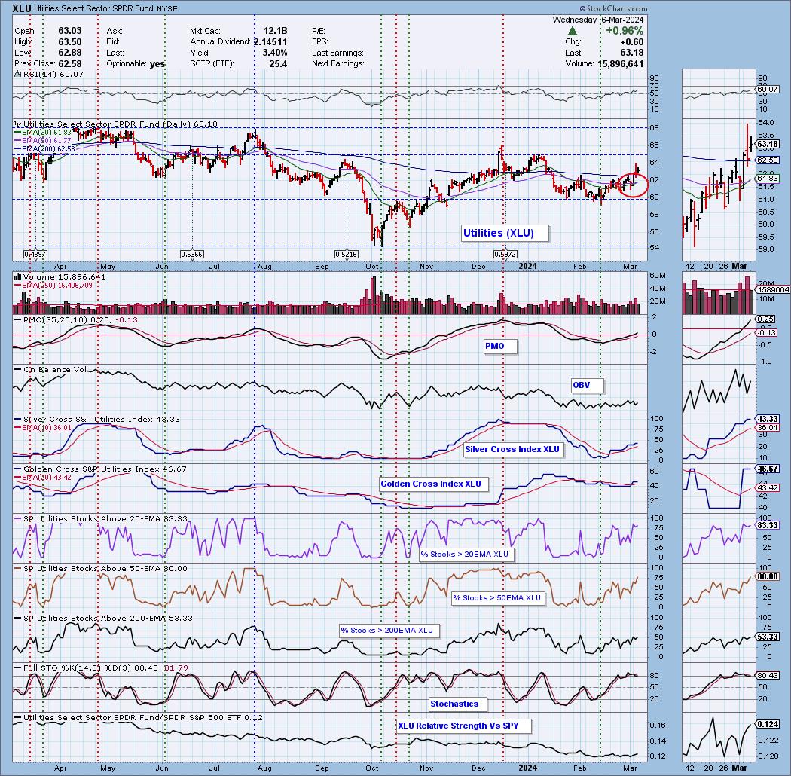
Task: Click the EMA(20) 61.83 legend entry
Action: 42,132
